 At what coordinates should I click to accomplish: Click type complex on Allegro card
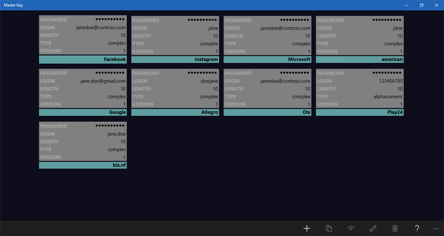point(209,97)
